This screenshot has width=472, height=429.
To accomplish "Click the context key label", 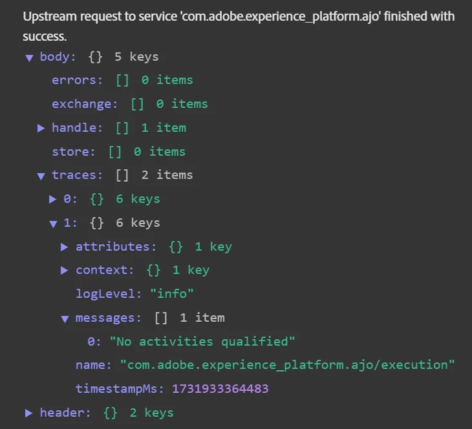I will [105, 270].
